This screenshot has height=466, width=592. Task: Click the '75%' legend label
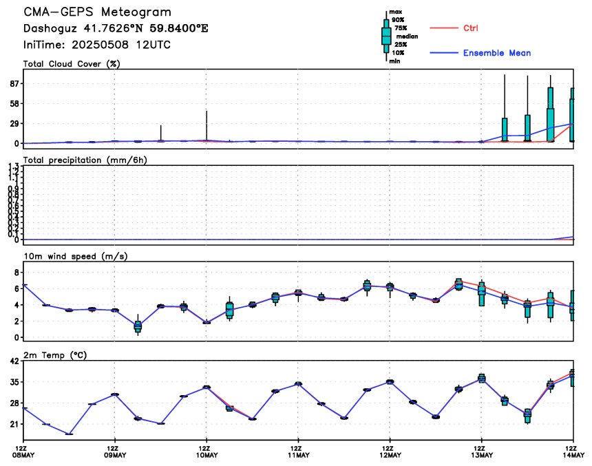tap(401, 28)
